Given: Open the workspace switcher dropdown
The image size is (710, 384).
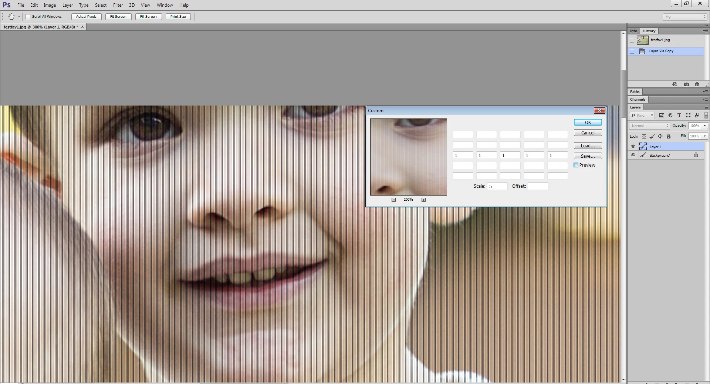Looking at the screenshot, I should click(685, 17).
